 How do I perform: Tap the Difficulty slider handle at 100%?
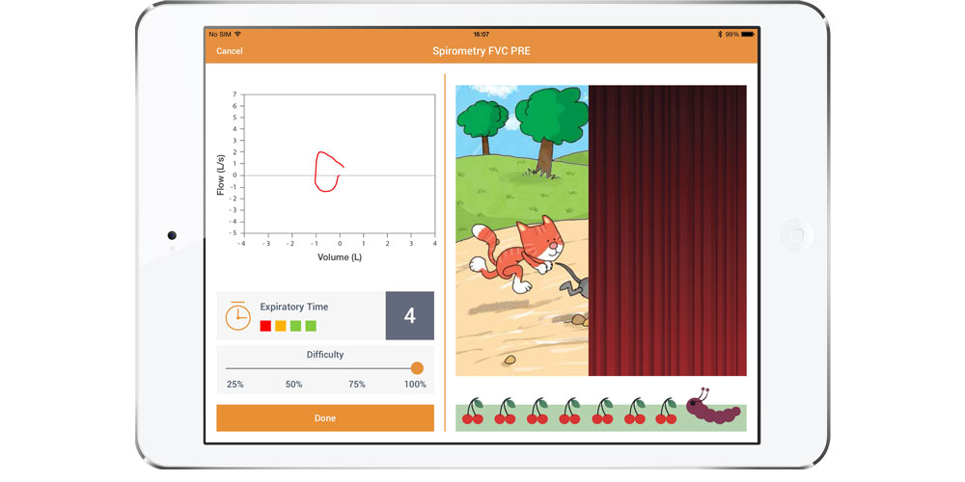pyautogui.click(x=417, y=368)
